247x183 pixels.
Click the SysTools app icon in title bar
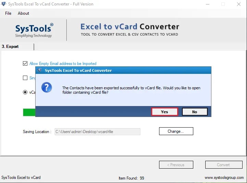(x=3, y=4)
